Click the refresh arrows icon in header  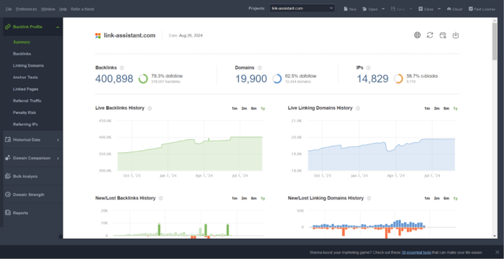pyautogui.click(x=430, y=35)
